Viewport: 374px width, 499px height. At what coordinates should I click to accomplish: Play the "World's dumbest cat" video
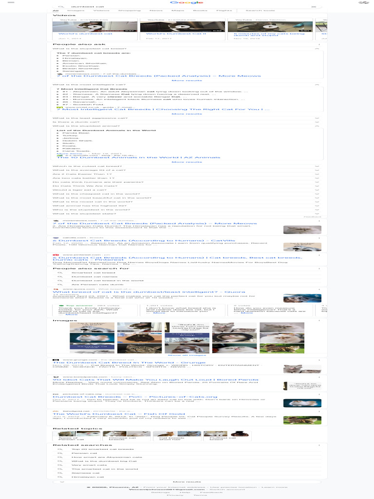(x=95, y=27)
